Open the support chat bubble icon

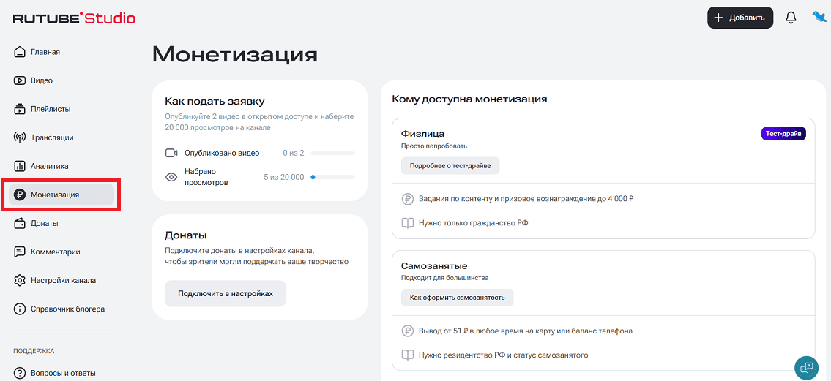(806, 367)
